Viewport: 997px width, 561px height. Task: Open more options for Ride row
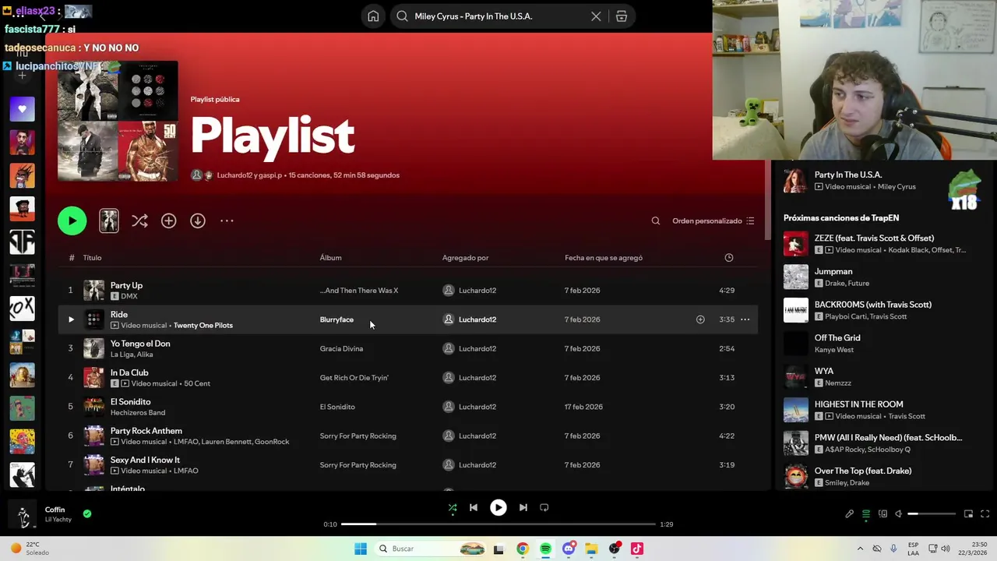(x=745, y=319)
